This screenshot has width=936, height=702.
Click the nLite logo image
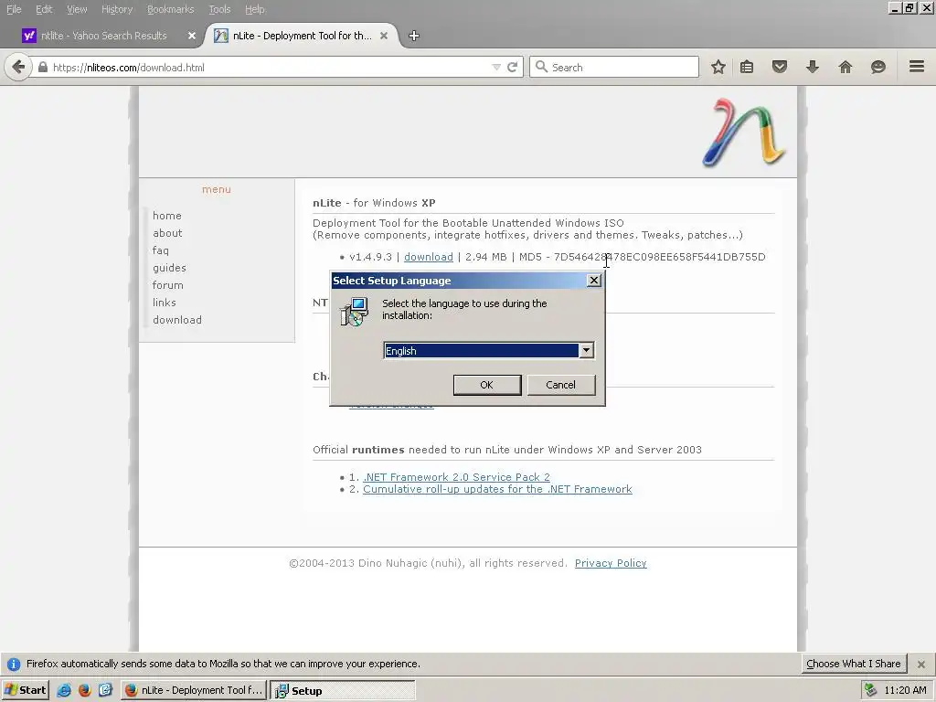tap(744, 132)
